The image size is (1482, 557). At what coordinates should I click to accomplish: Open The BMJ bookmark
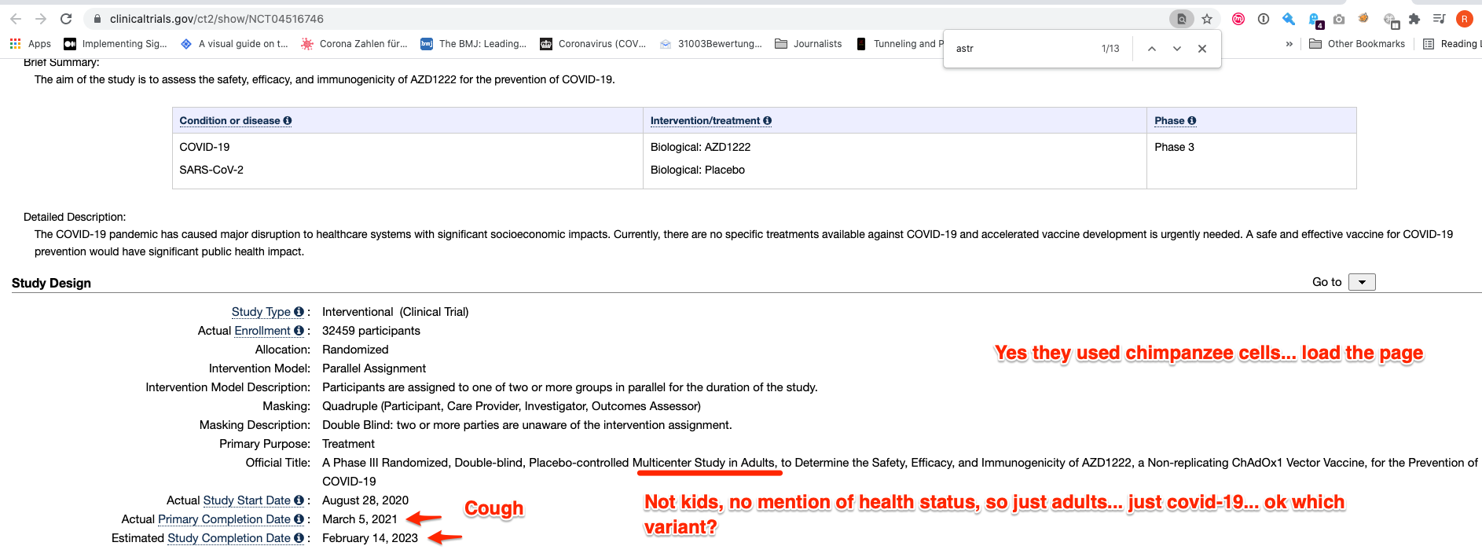[x=474, y=44]
